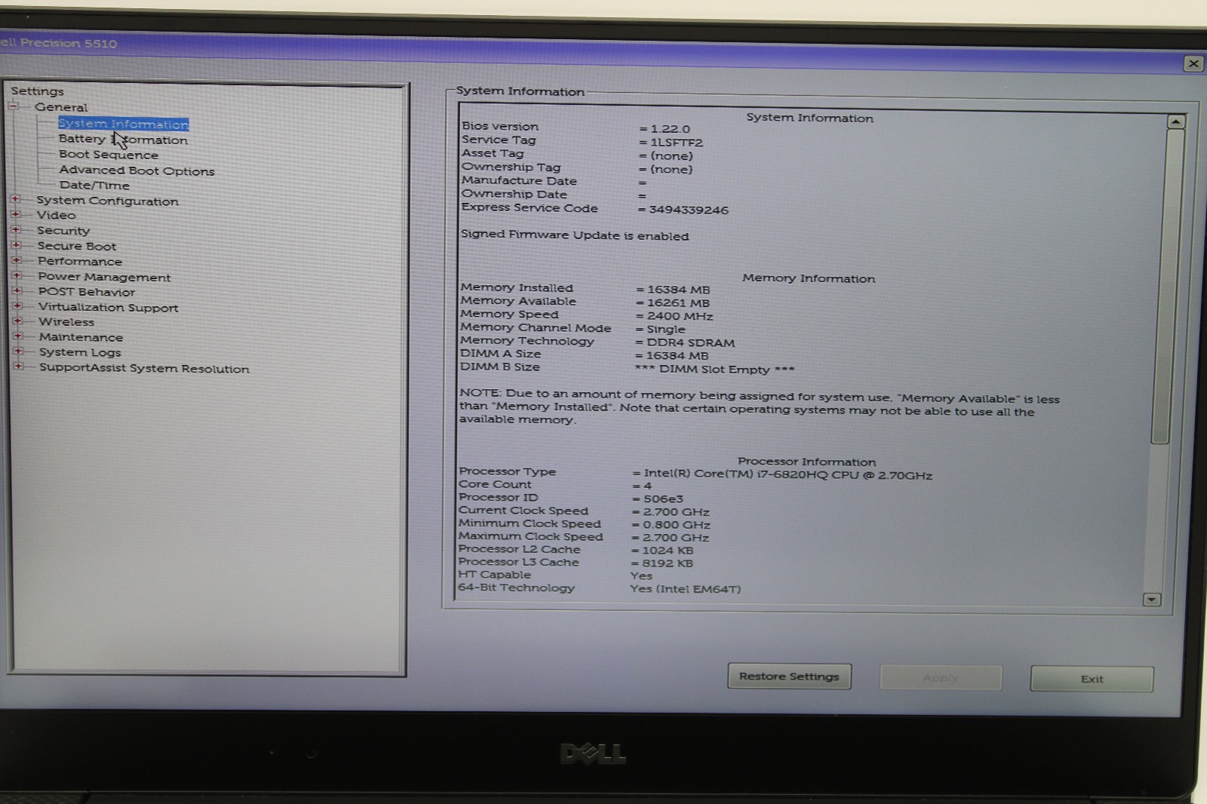Viewport: 1207px width, 804px height.
Task: Open Boot Sequence settings
Action: 109,155
